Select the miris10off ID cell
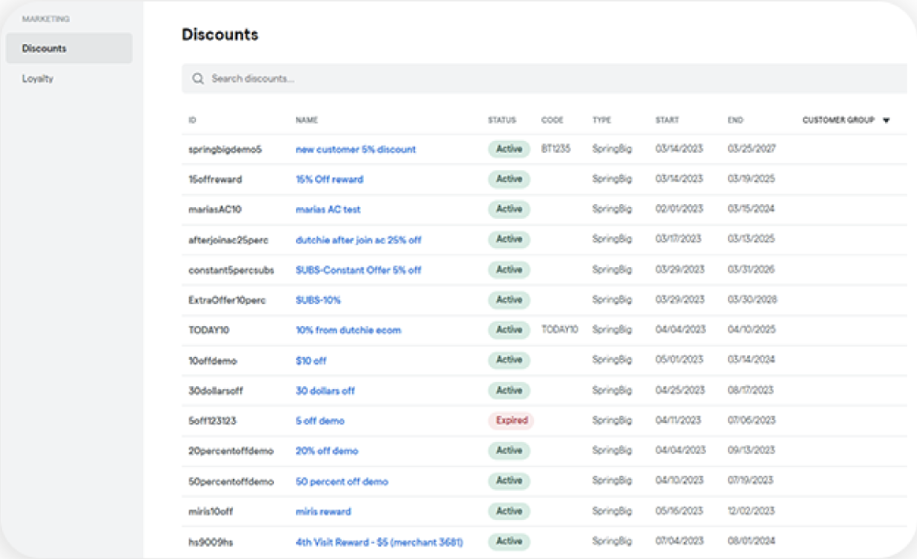This screenshot has width=917, height=559. click(210, 511)
